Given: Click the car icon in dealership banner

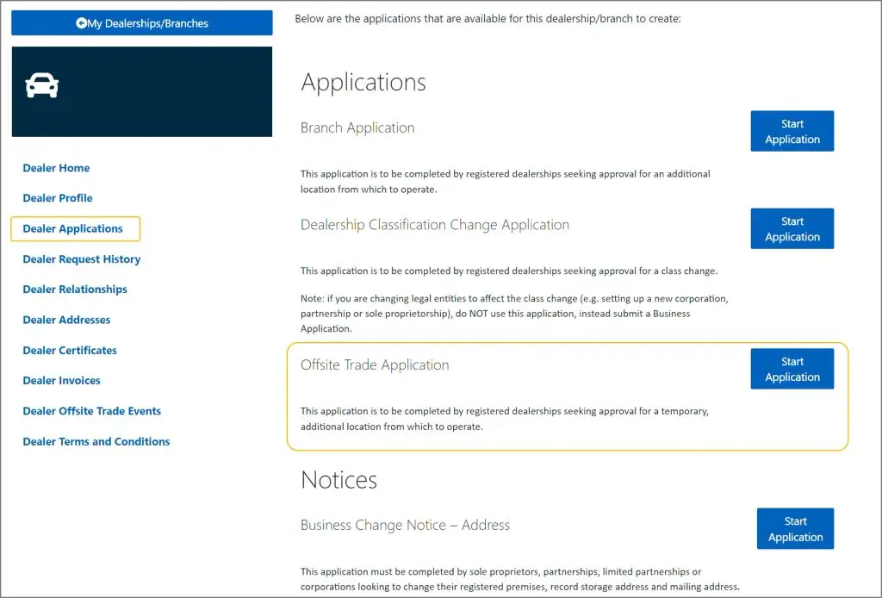Looking at the screenshot, I should point(42,85).
